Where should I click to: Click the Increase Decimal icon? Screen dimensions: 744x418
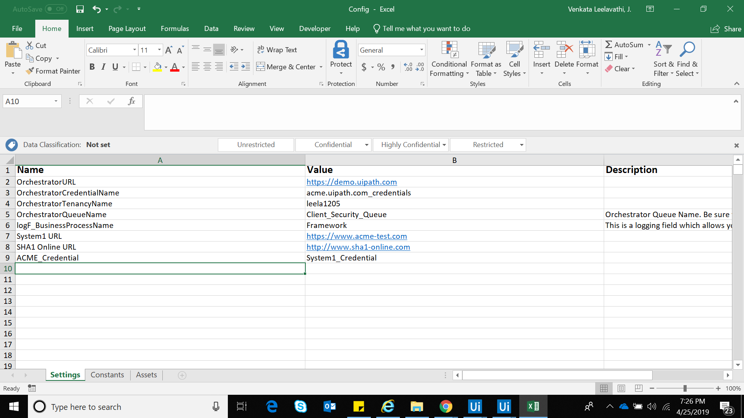408,67
